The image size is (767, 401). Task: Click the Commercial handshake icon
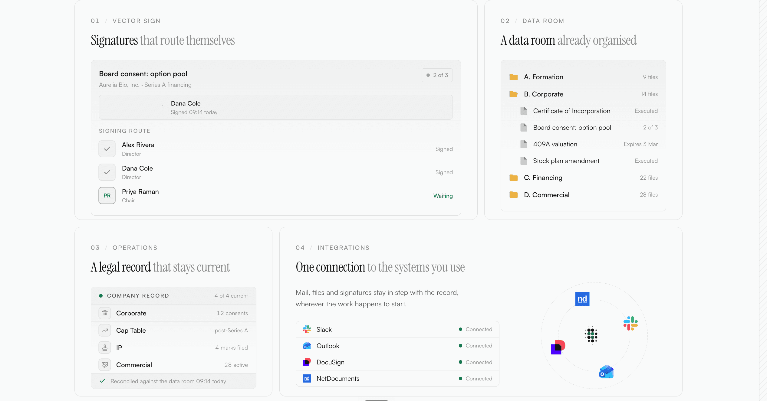click(105, 365)
